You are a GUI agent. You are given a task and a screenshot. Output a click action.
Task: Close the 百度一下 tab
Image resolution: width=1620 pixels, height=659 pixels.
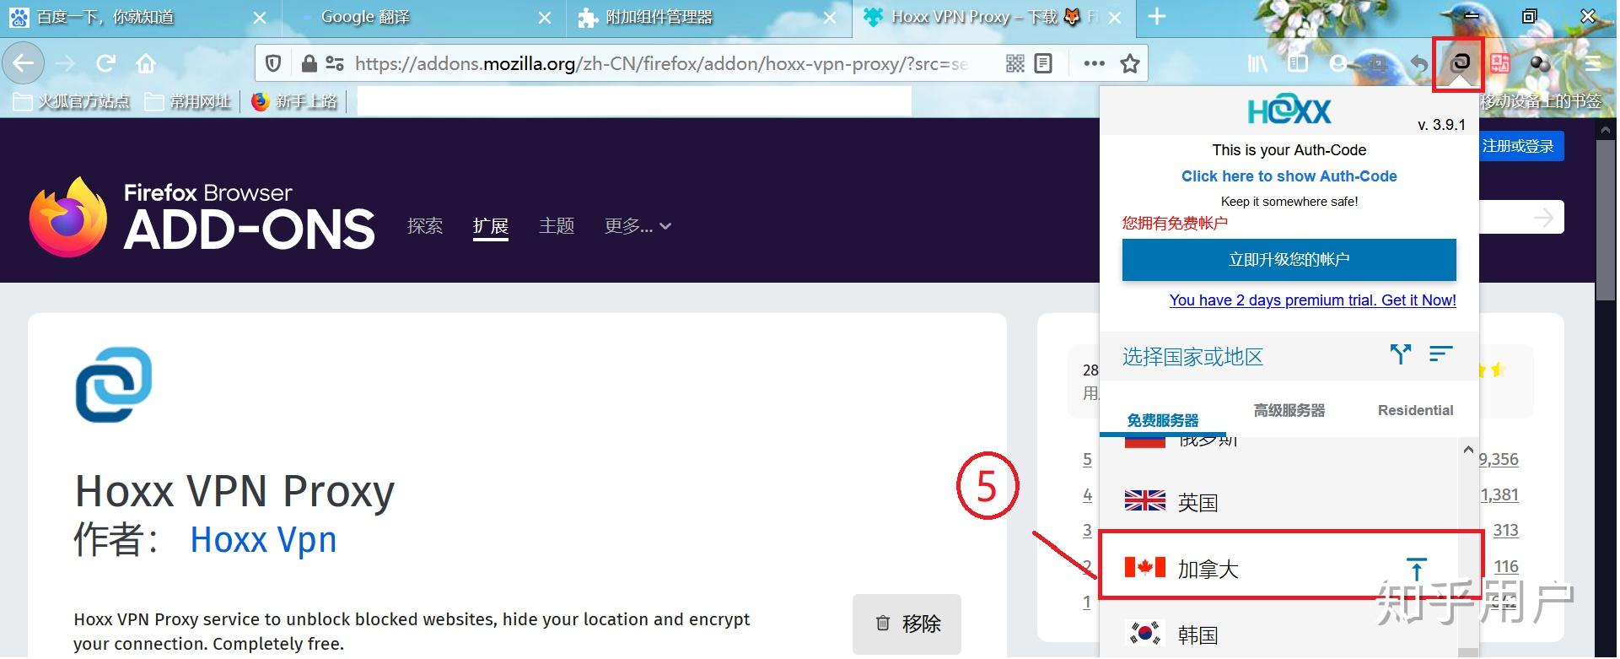pyautogui.click(x=260, y=17)
